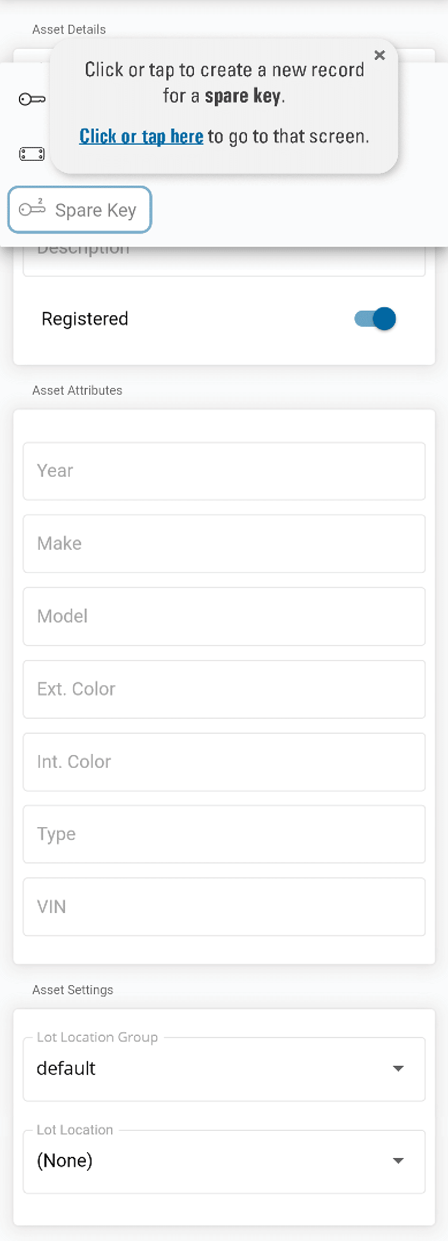Click the arrow beside the 'default' value
This screenshot has height=1241, width=448.
[398, 1069]
